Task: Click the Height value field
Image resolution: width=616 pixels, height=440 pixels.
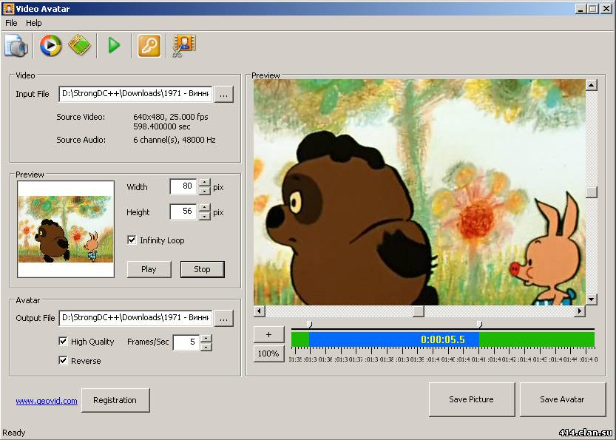Action: pyautogui.click(x=183, y=211)
